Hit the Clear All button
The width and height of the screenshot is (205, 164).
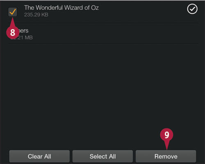[x=39, y=156]
